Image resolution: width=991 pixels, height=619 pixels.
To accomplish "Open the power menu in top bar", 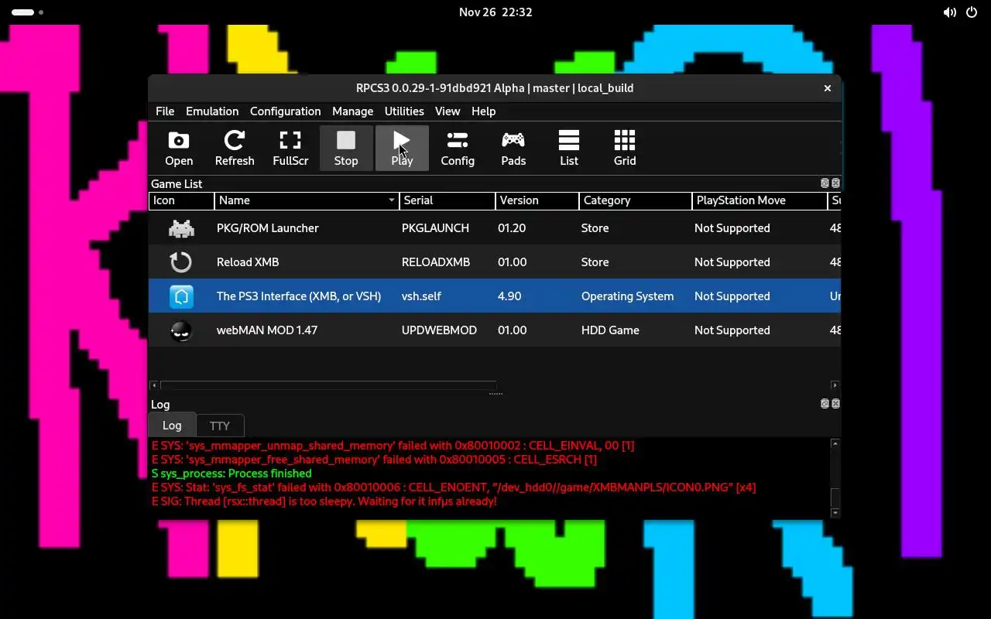I will pos(972,12).
